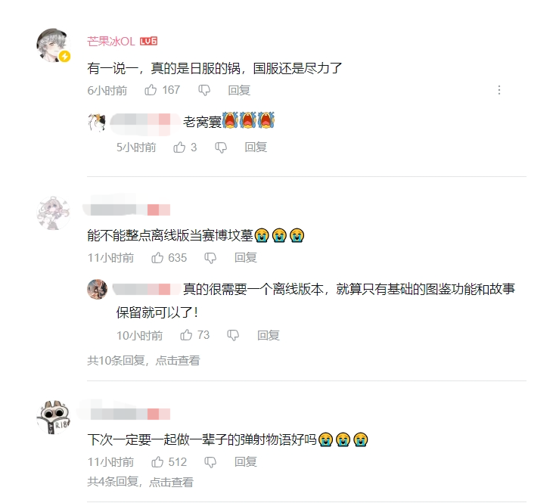Screen dimensions: 556x503
Task: Like the 老窝囊 reply with 3 likes
Action: 179,147
